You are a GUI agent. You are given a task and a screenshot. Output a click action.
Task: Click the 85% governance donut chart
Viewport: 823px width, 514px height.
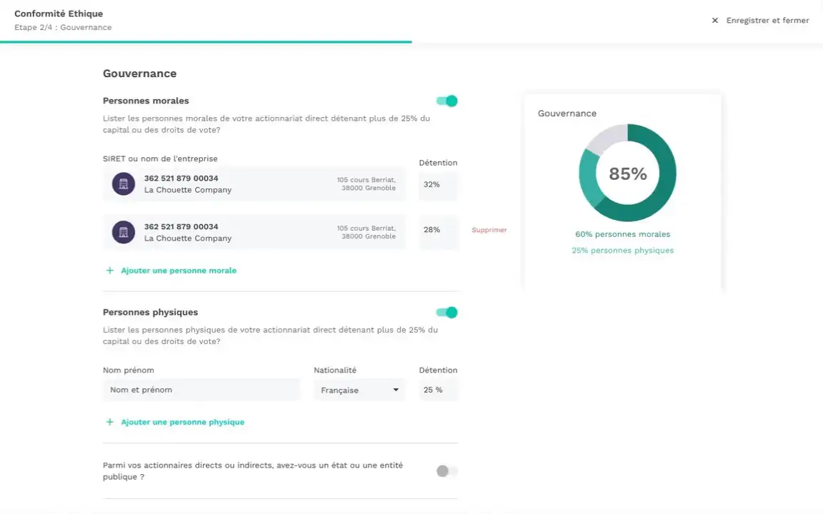tap(628, 173)
